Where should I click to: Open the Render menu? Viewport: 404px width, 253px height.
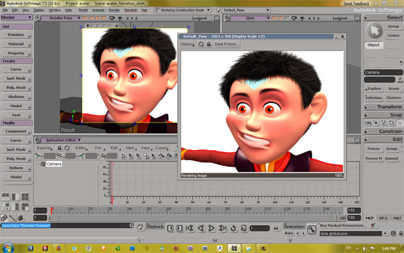point(114,10)
